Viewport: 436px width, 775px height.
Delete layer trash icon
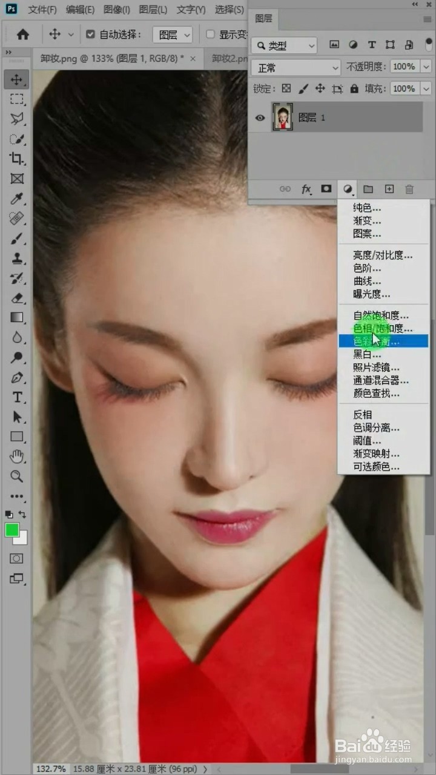click(409, 190)
